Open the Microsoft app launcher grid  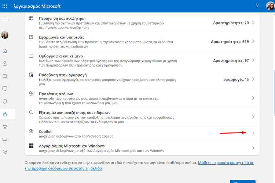(x=5, y=6)
